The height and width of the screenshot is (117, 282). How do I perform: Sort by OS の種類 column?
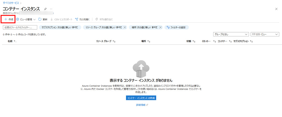pos(209,41)
